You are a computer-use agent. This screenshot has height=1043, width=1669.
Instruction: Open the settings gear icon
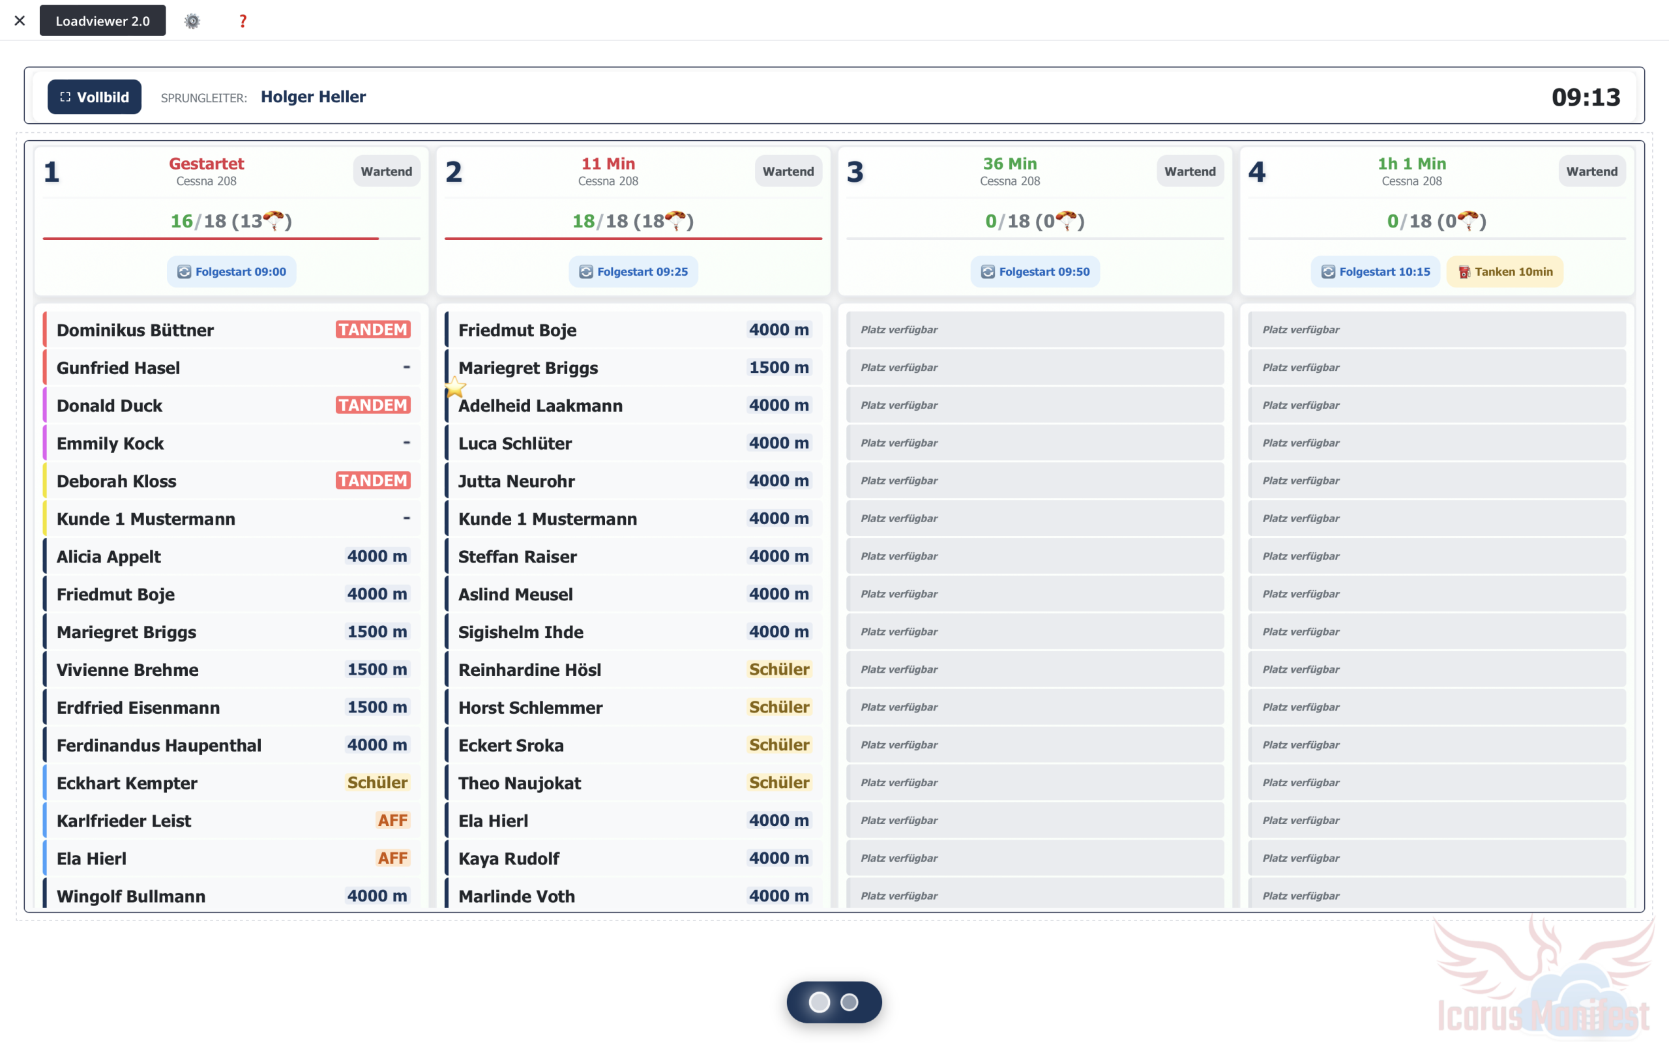pos(192,21)
